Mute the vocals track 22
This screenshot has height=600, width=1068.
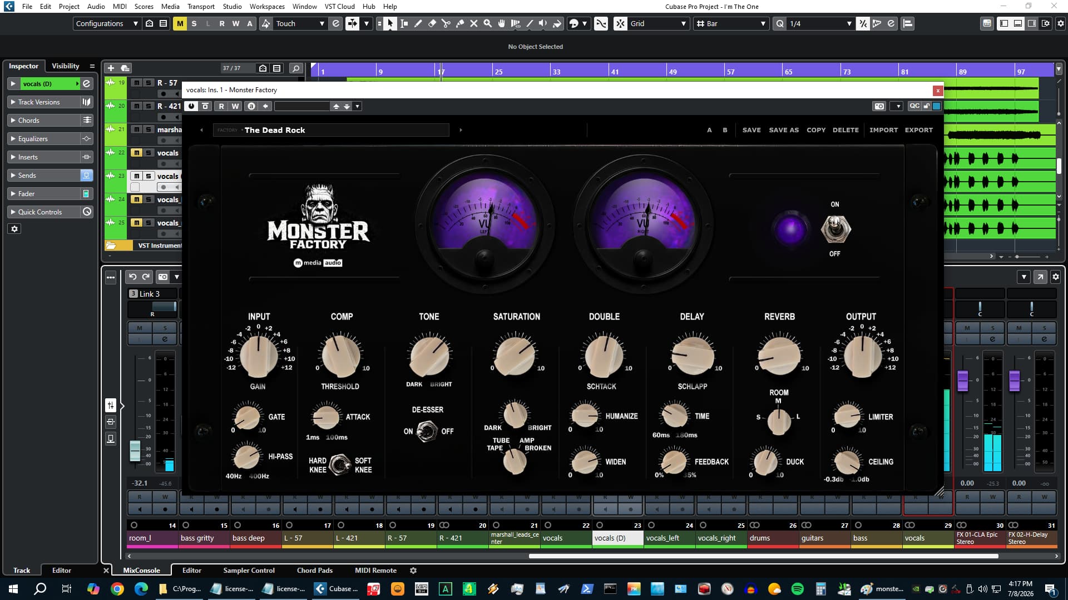coord(137,153)
